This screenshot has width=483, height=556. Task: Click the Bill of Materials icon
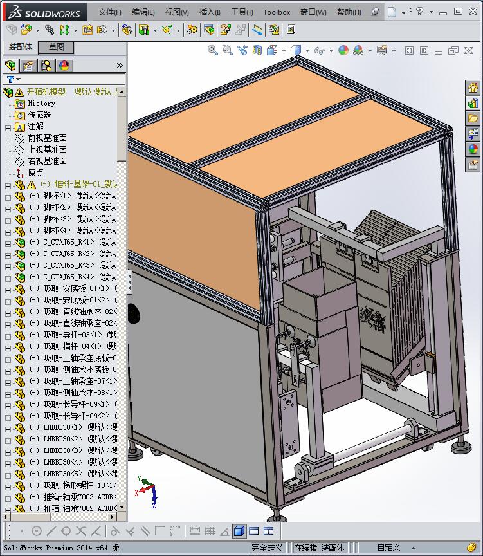pyautogui.click(x=209, y=30)
